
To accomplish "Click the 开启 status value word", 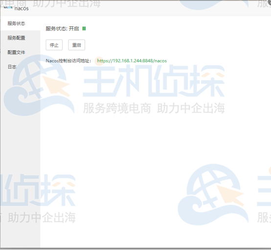I will coord(74,28).
